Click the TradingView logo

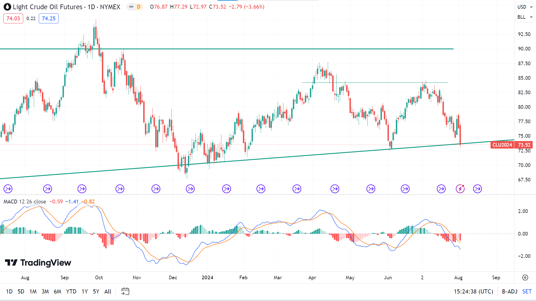click(38, 263)
